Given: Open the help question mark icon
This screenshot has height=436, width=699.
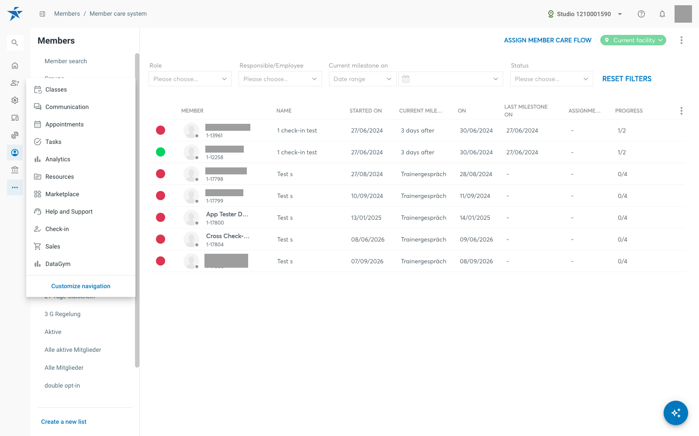Looking at the screenshot, I should coord(641,14).
